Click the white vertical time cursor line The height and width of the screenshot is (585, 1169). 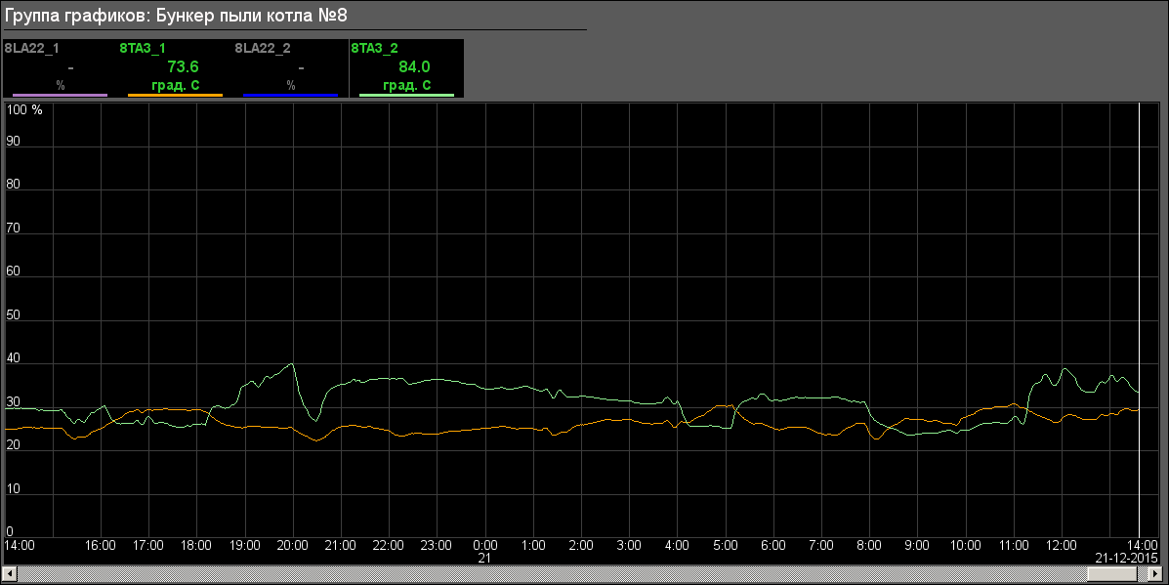click(1140, 293)
